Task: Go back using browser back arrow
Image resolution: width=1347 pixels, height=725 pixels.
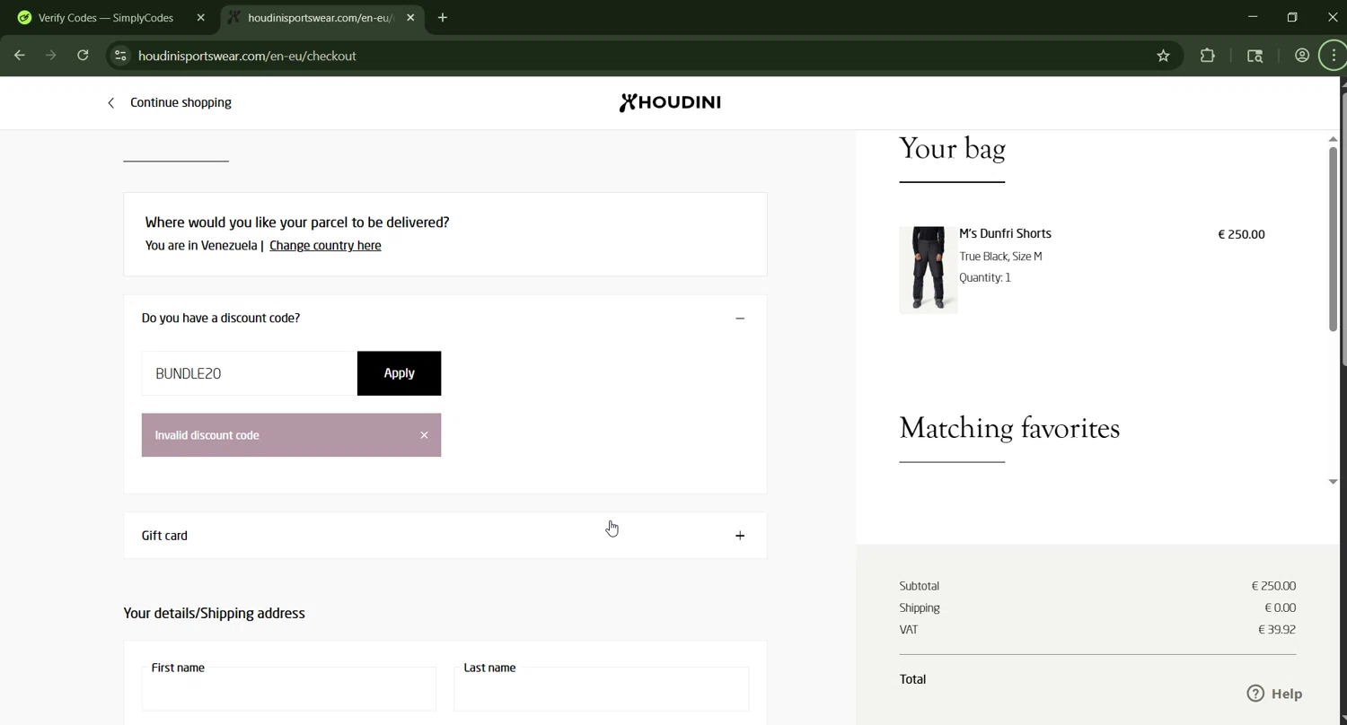Action: click(x=20, y=56)
